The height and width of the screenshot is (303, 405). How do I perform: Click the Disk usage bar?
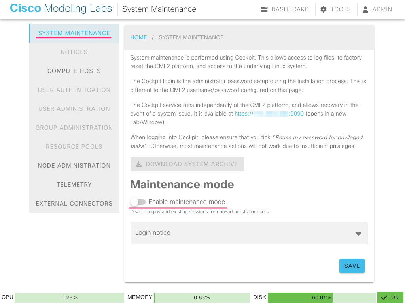tap(322, 297)
